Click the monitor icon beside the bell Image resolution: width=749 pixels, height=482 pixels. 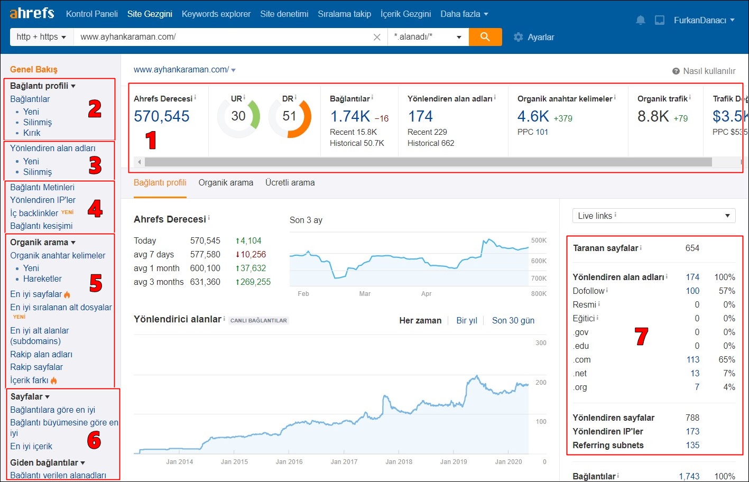coord(660,20)
